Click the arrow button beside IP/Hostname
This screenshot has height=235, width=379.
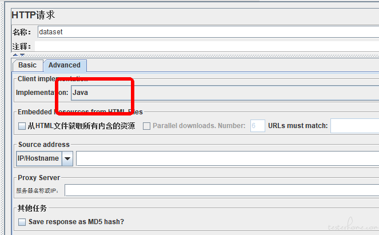67,158
